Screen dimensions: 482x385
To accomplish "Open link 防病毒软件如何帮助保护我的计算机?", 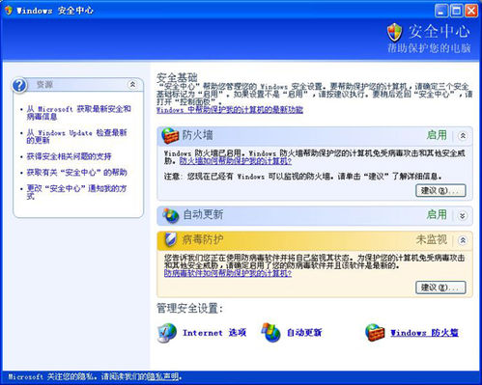I will tap(228, 273).
